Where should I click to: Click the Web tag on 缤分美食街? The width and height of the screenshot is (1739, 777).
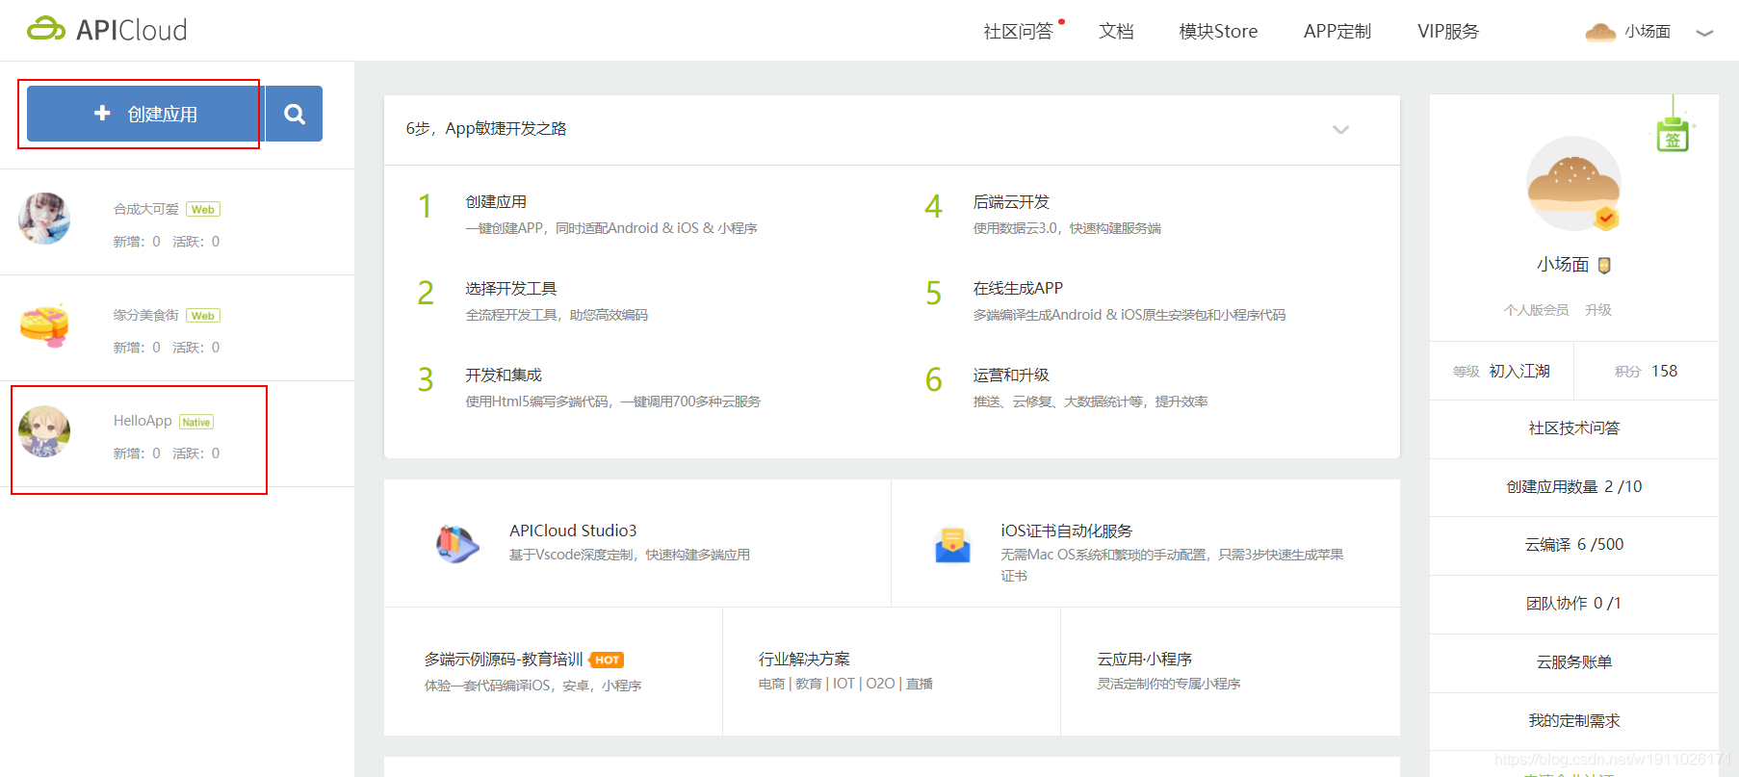(203, 315)
